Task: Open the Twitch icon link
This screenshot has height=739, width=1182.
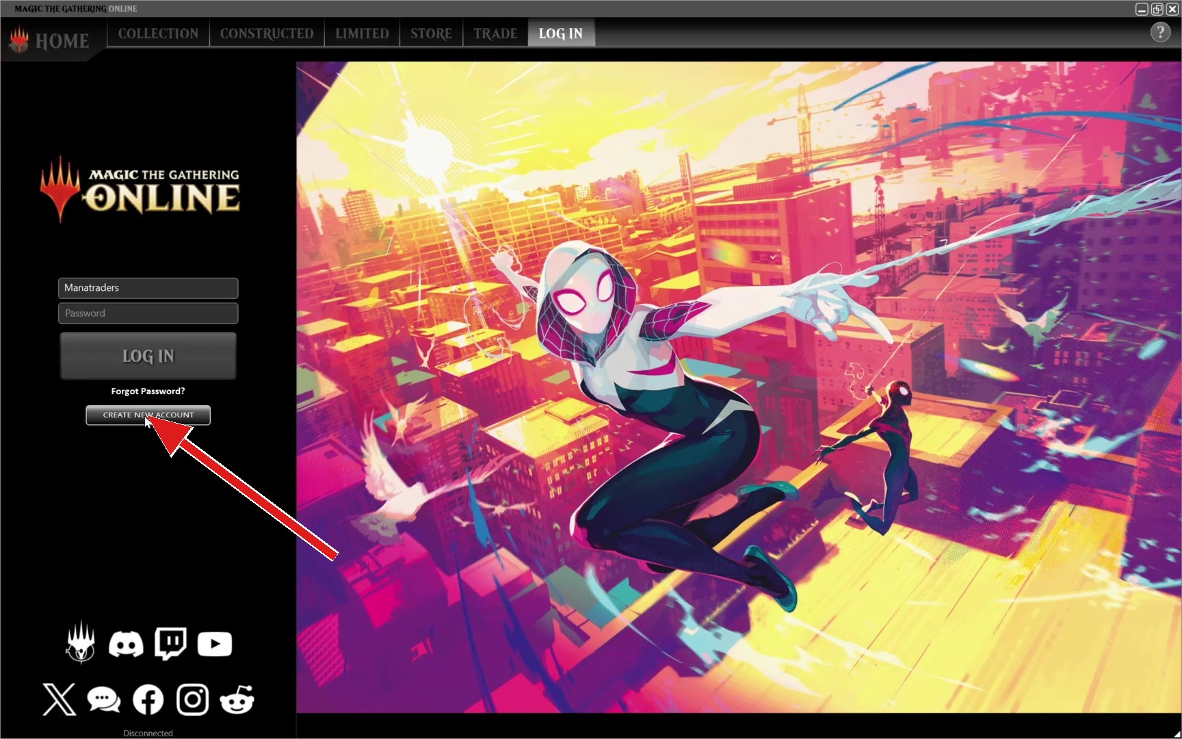Action: (x=170, y=643)
